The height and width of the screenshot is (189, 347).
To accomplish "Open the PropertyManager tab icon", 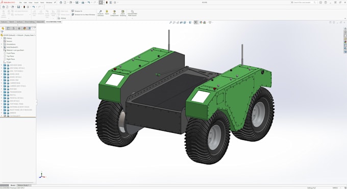I will click(x=8, y=29).
